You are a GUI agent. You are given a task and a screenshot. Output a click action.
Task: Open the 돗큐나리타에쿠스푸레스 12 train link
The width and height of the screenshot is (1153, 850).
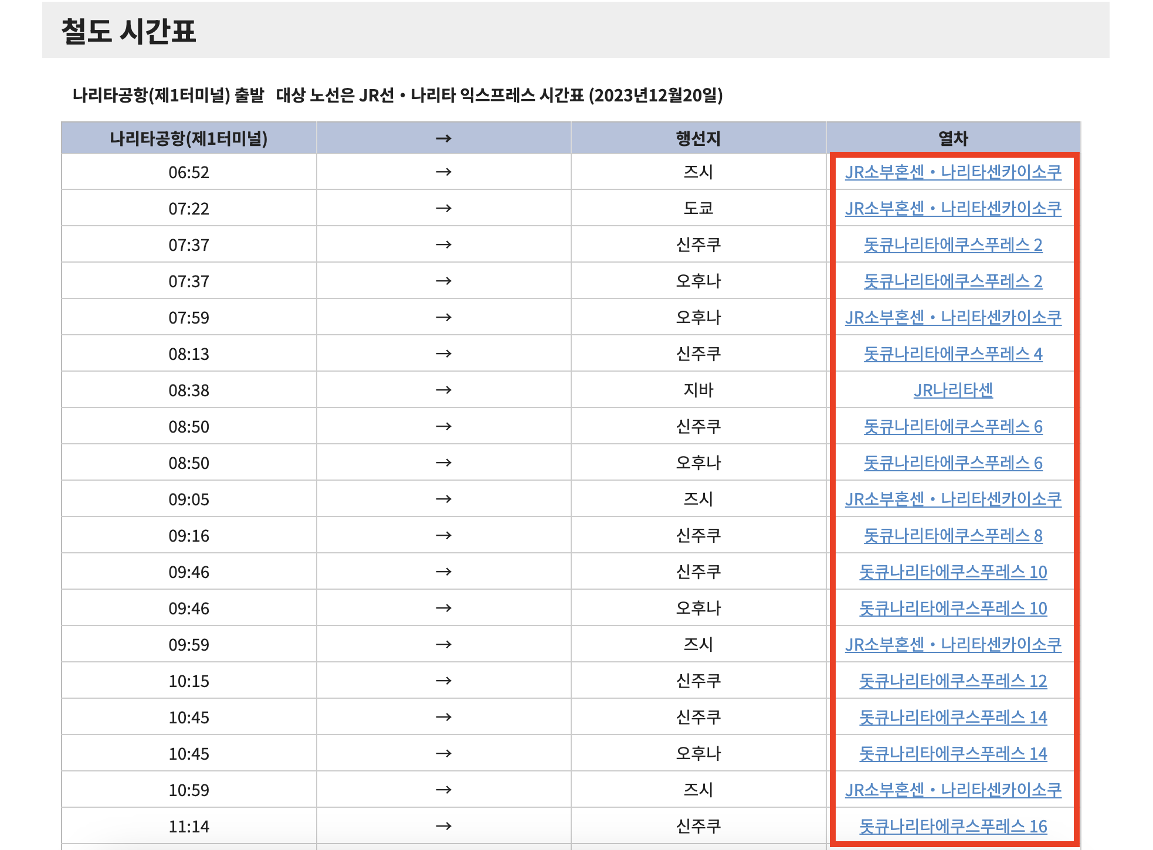pos(953,681)
